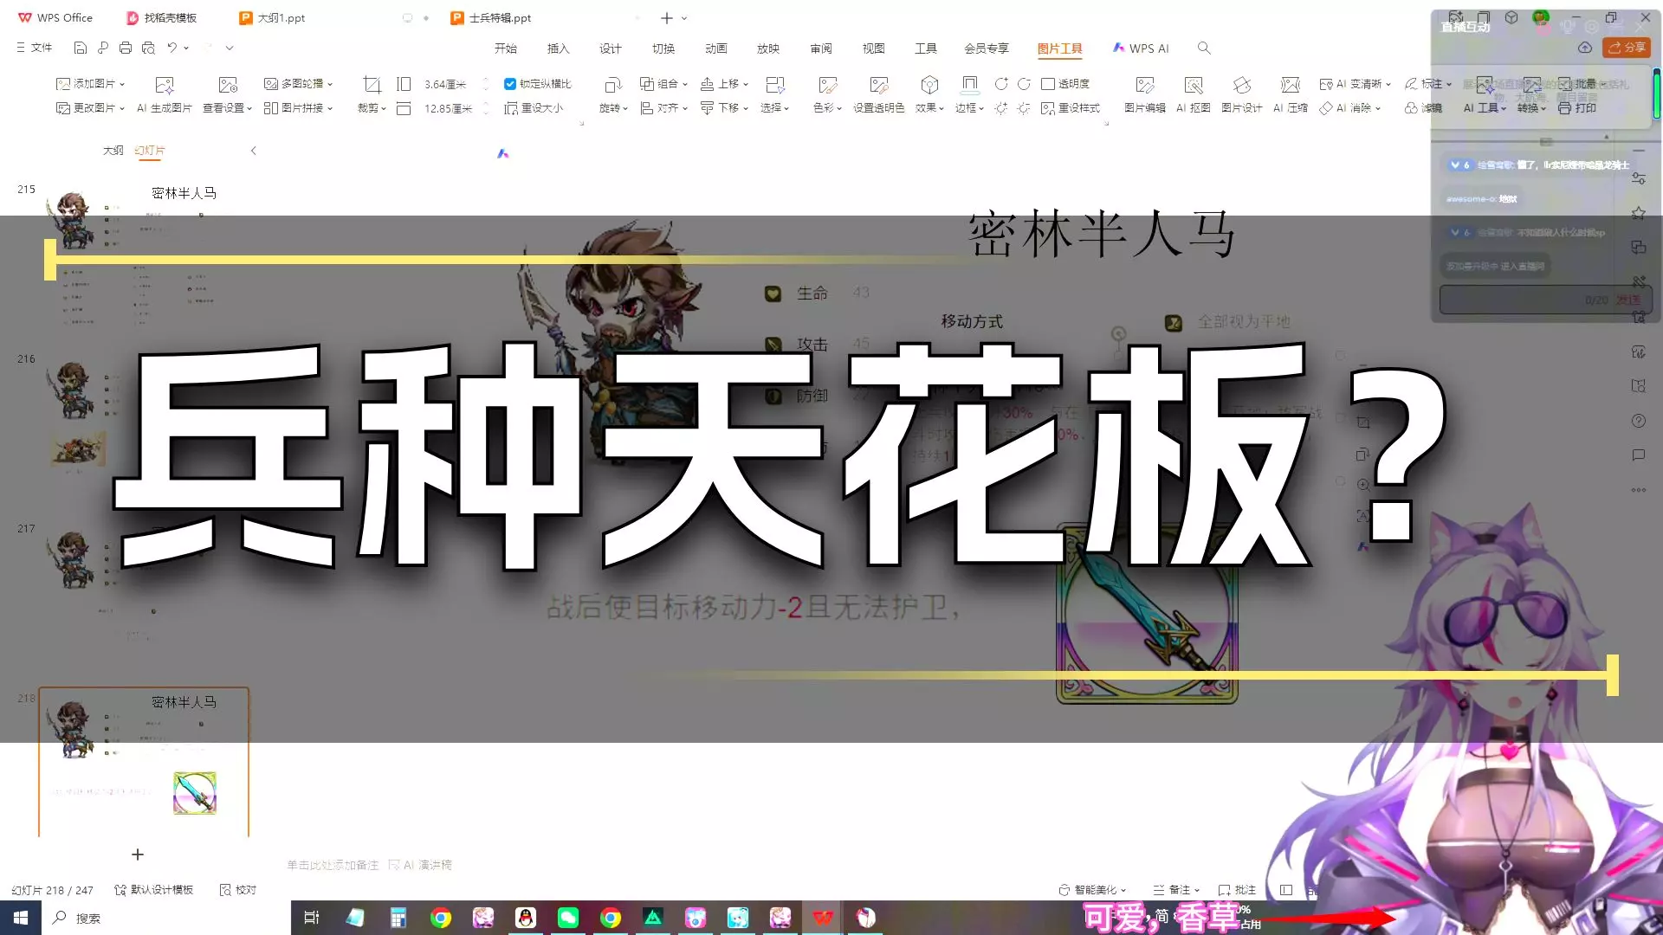Open the 文件 menu
The image size is (1663, 935).
coord(35,48)
